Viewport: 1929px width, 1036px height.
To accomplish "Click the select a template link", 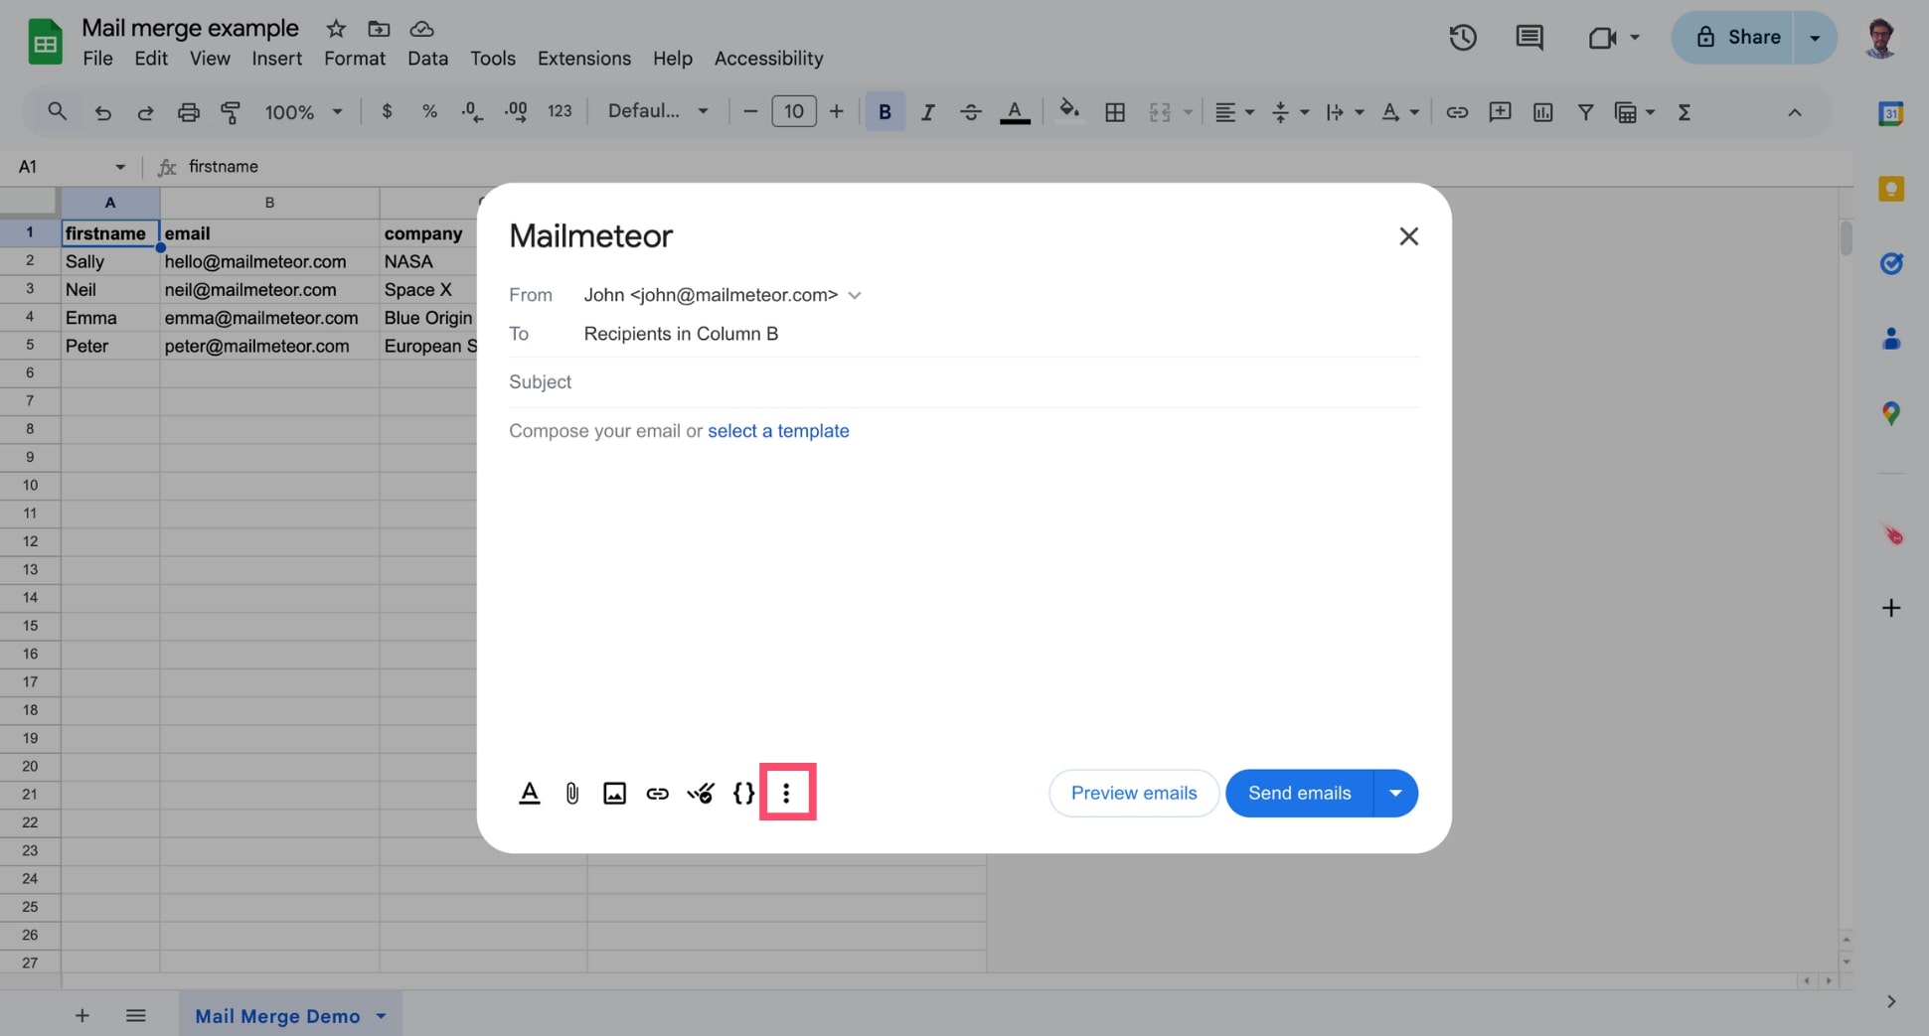I will 778,430.
